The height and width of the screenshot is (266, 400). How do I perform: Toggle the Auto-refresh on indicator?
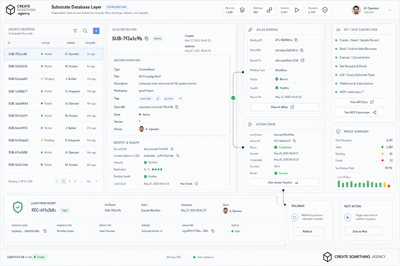pyautogui.click(x=203, y=257)
